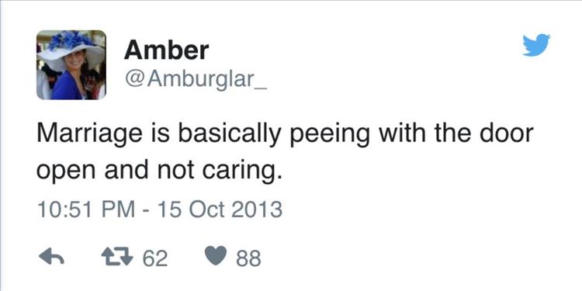Like the tweet with the heart icon
Viewport: 582px width, 291px height.
216,257
